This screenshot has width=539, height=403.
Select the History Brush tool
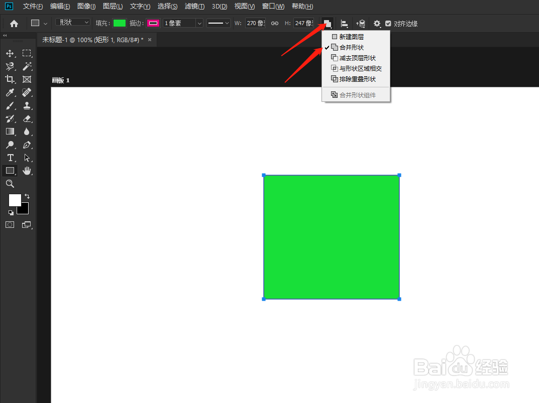pos(10,118)
